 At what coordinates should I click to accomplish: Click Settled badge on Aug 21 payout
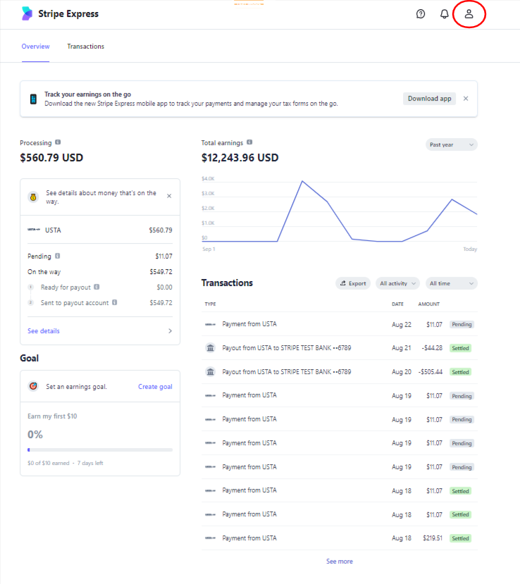pyautogui.click(x=460, y=348)
